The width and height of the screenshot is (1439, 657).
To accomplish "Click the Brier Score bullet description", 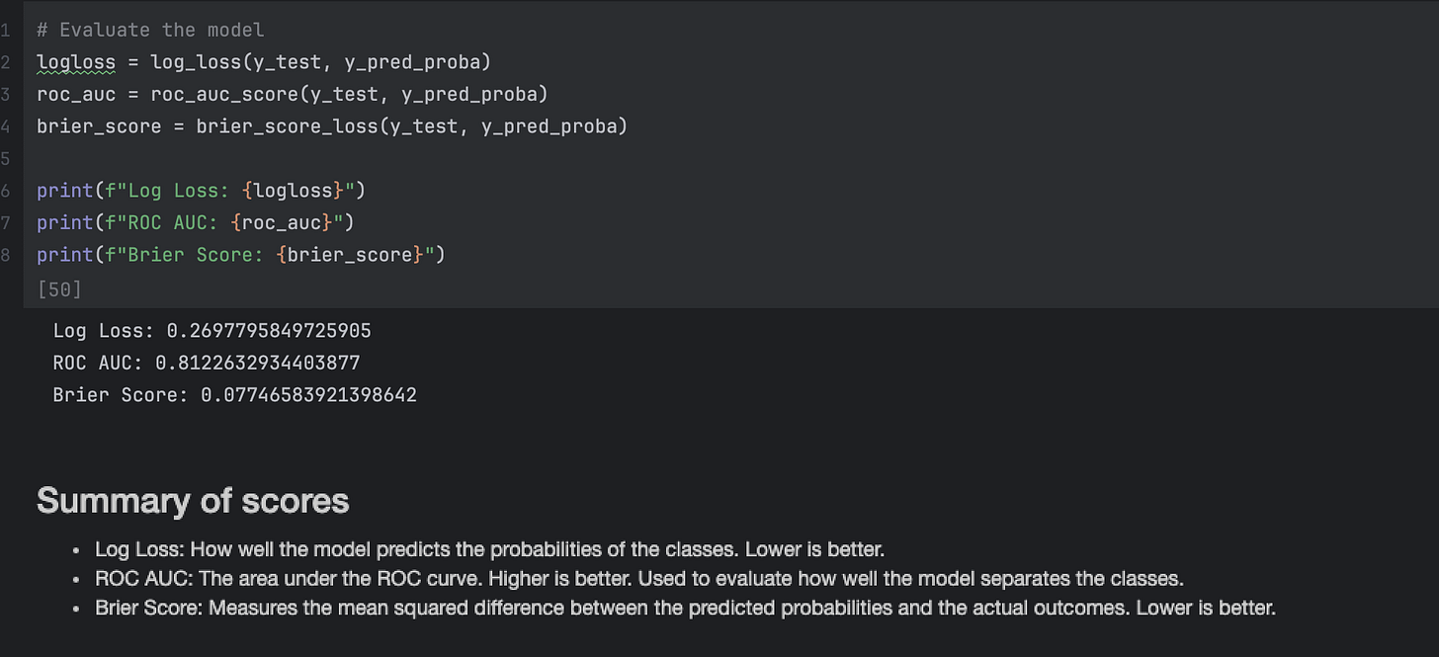I will coord(685,608).
